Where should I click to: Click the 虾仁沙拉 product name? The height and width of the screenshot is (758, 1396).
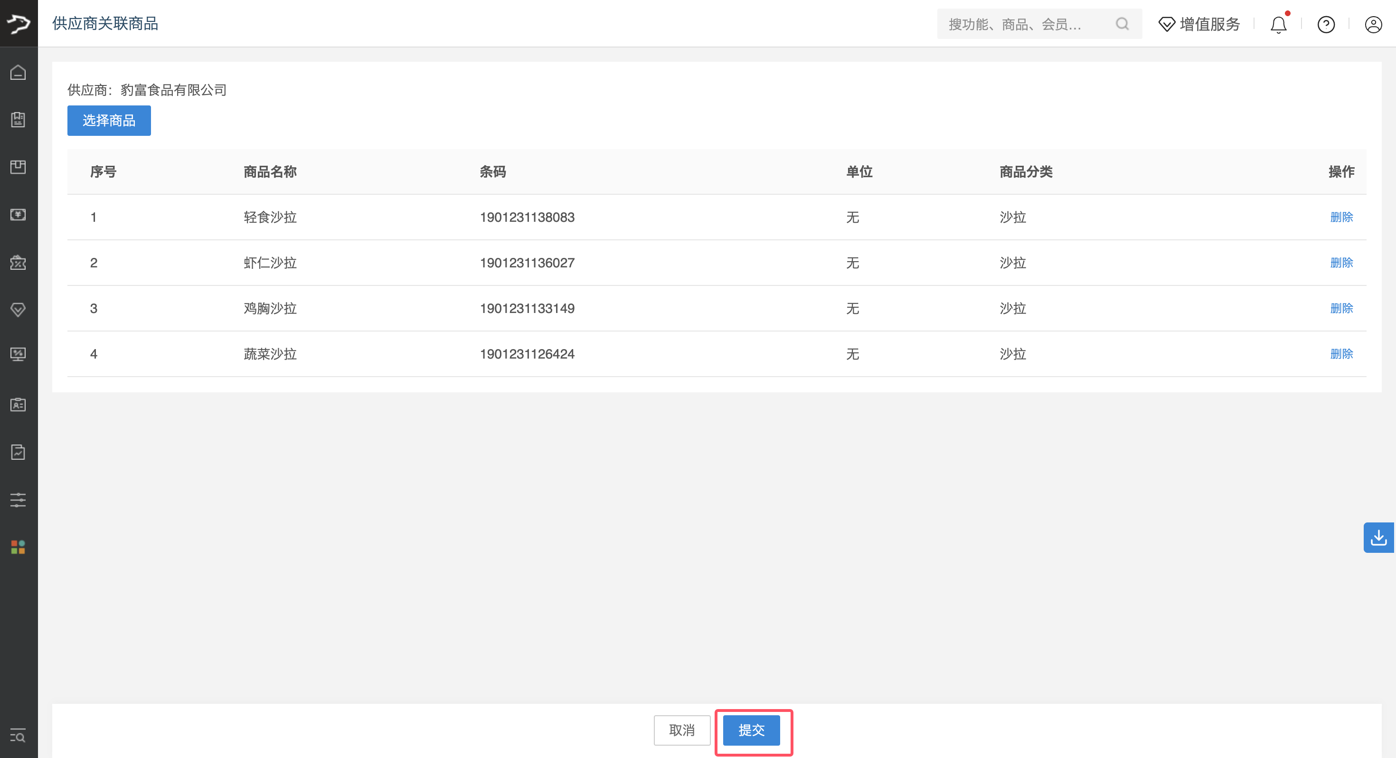click(270, 263)
